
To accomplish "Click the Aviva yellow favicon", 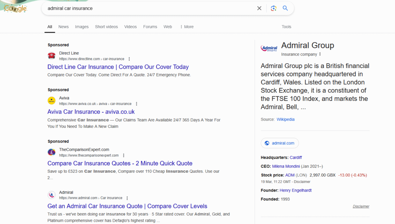I will coord(51,101).
